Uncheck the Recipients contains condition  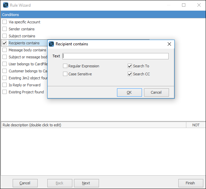click(x=5, y=43)
